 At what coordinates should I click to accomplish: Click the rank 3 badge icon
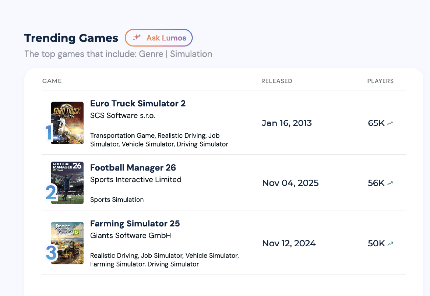(x=51, y=253)
